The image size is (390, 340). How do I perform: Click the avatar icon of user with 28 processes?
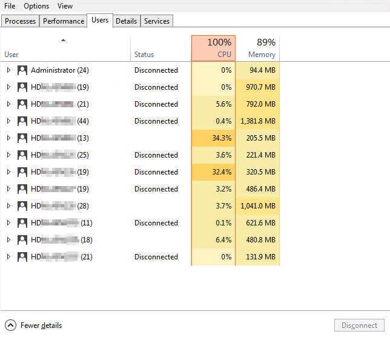(x=22, y=206)
